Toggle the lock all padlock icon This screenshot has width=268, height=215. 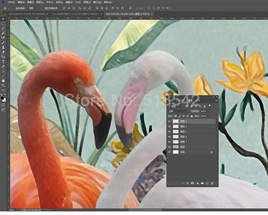pos(192,116)
